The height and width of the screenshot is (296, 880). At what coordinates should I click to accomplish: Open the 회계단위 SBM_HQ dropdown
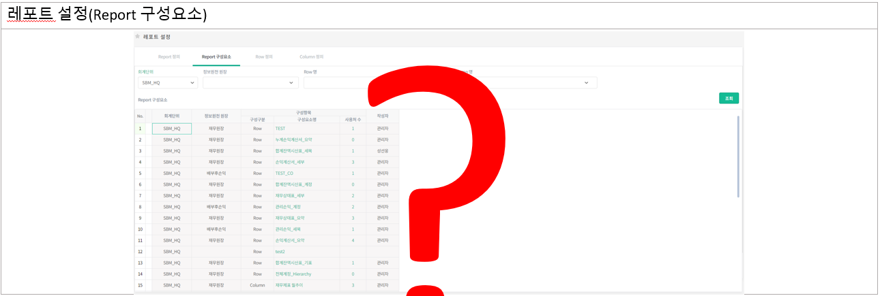pos(167,83)
